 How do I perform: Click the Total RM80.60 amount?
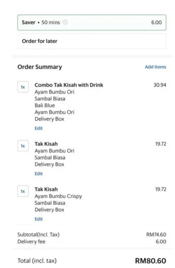[x=151, y=261]
